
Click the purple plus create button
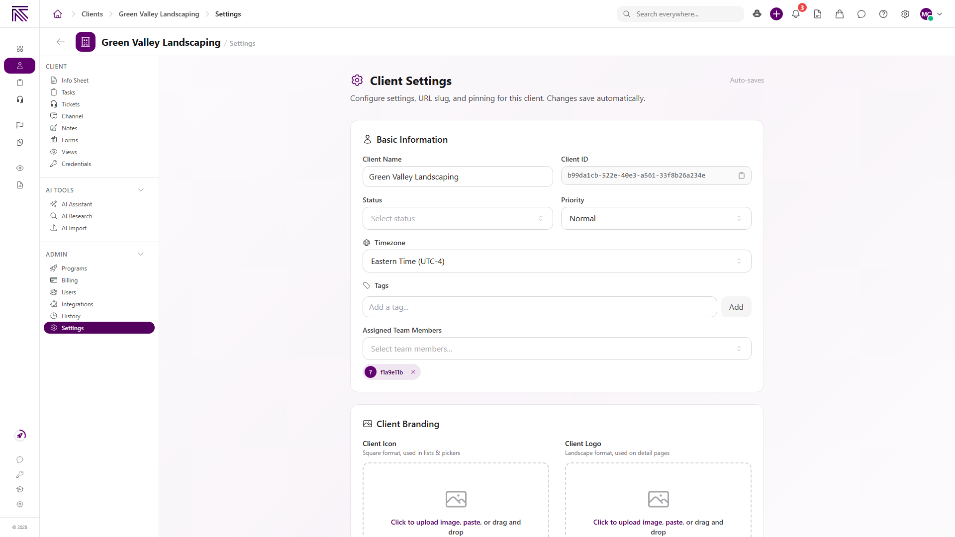(776, 14)
